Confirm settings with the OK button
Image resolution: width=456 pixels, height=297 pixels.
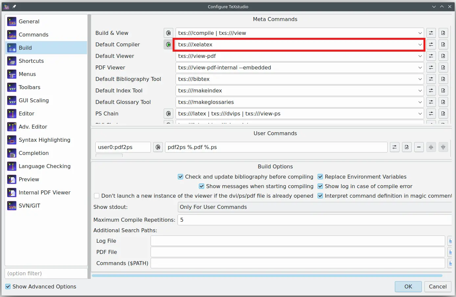[408, 286]
